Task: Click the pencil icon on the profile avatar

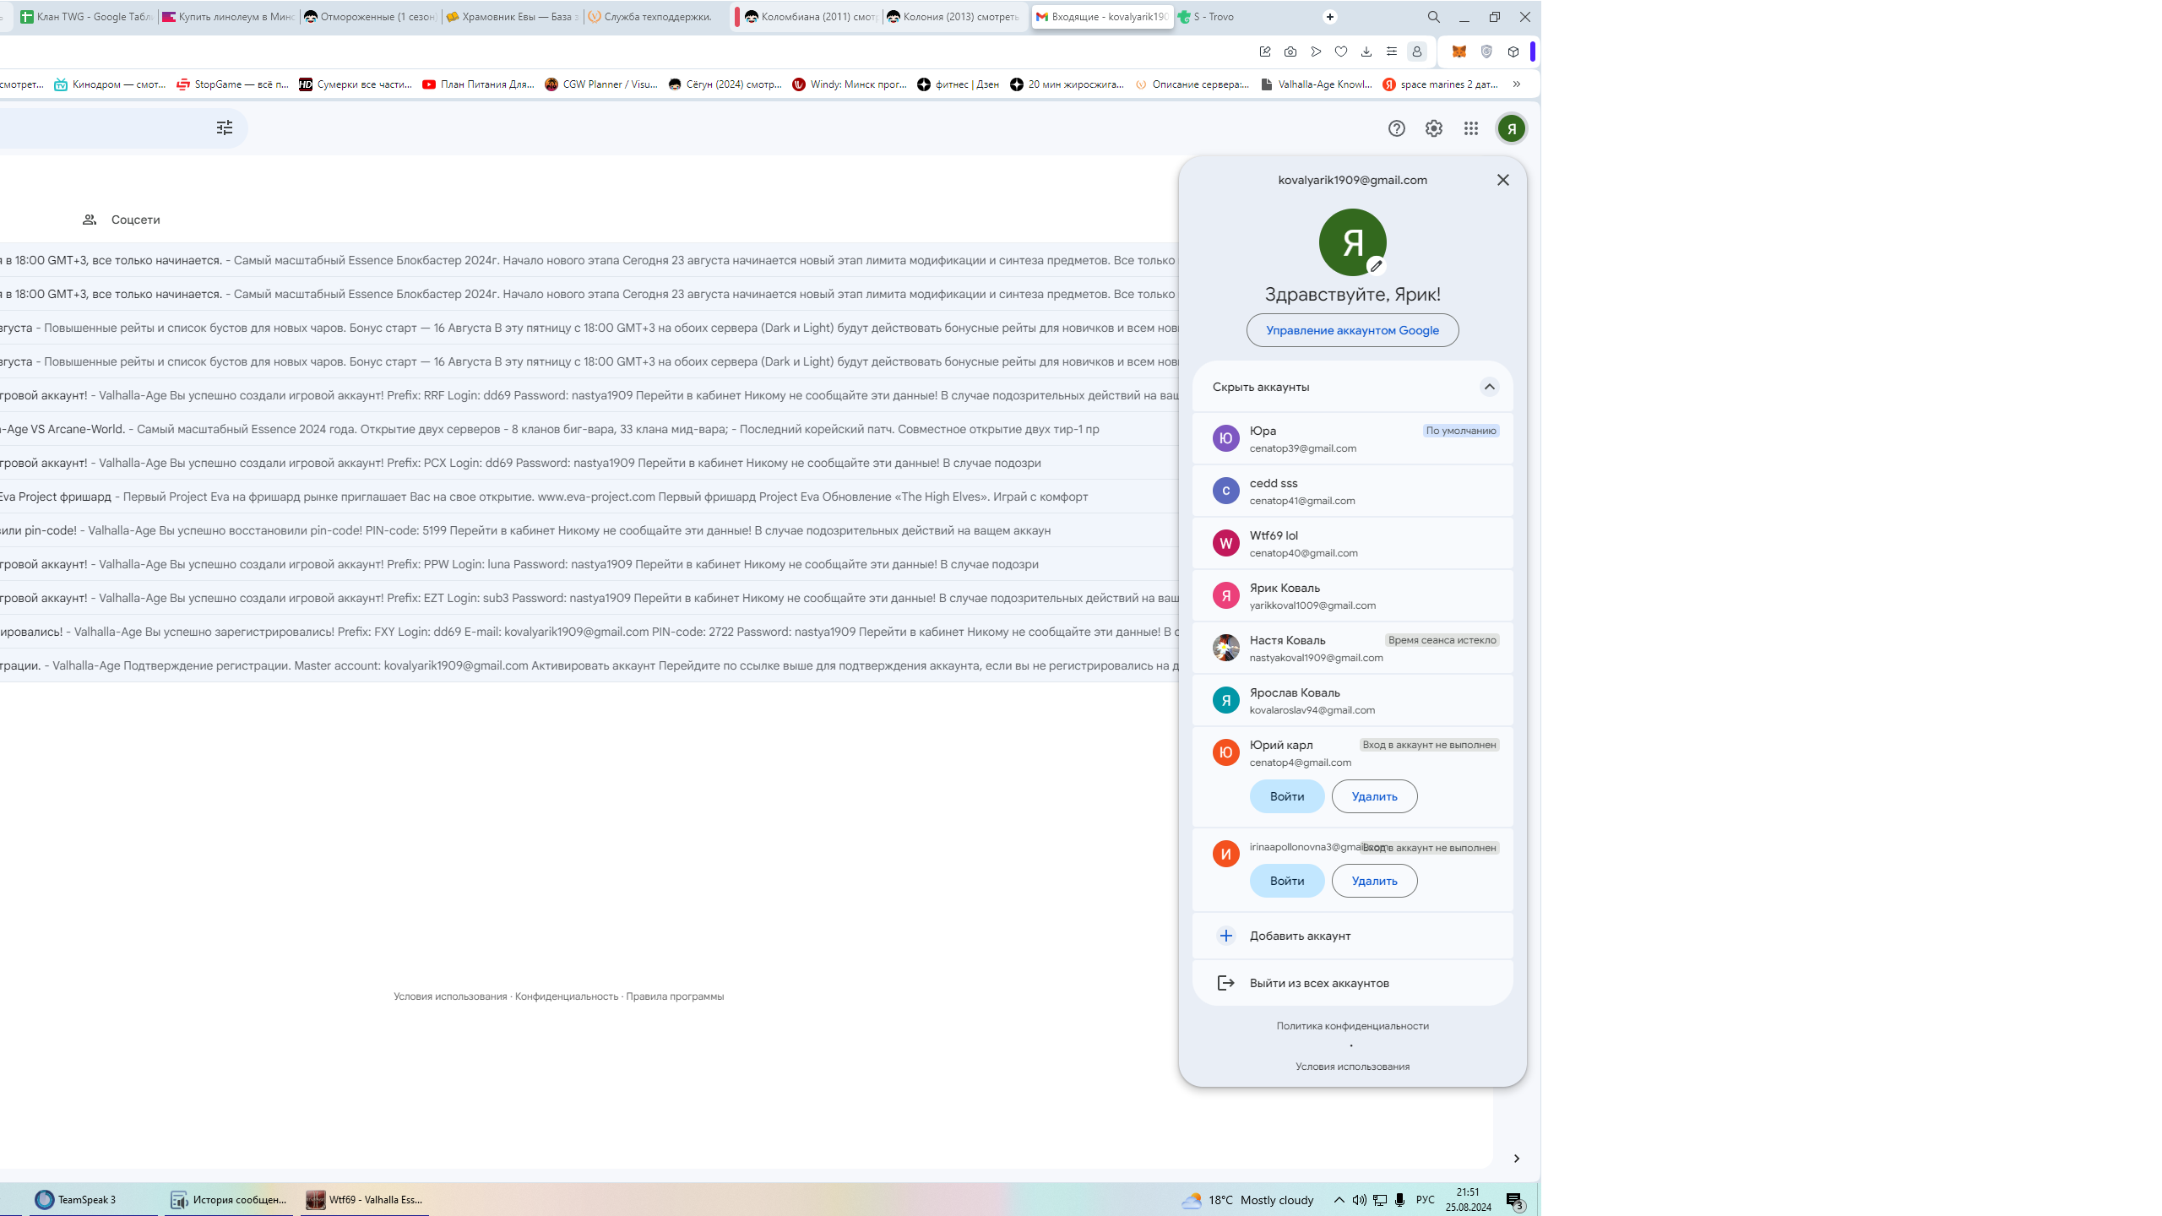Action: [1376, 266]
